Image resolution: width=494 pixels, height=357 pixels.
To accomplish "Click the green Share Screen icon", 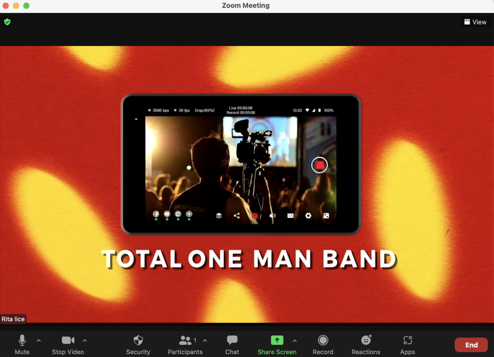I will point(276,340).
